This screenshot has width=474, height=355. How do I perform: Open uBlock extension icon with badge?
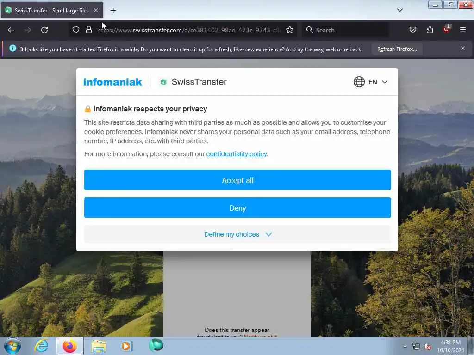point(447,29)
